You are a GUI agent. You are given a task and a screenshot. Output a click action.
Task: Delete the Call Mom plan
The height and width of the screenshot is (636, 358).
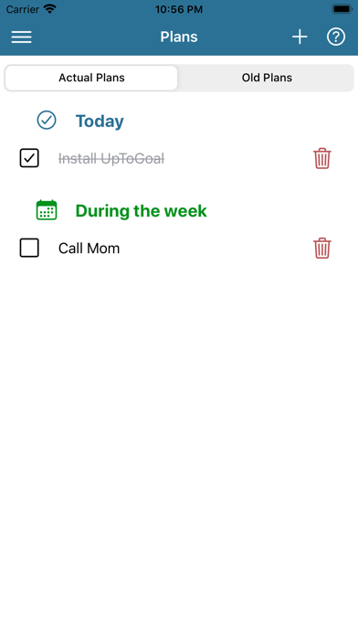tap(322, 248)
